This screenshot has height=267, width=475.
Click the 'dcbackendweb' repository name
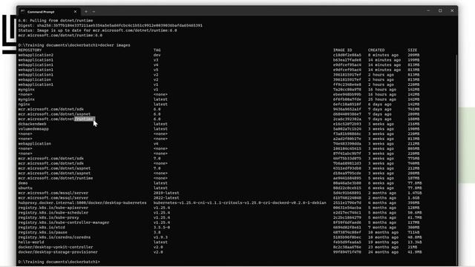tap(32, 124)
